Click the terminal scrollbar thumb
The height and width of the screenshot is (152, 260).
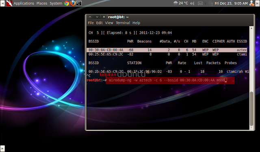[x=251, y=109]
